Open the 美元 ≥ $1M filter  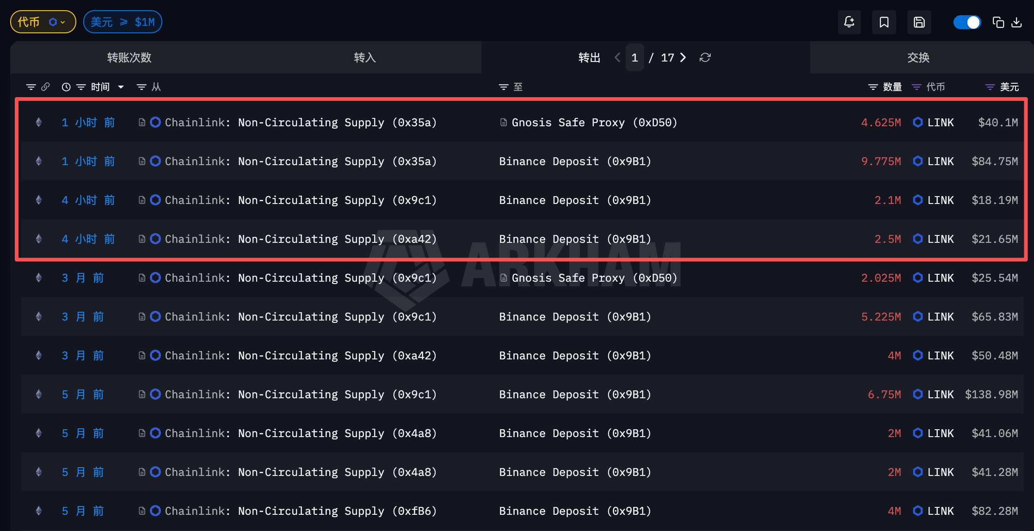tap(123, 22)
